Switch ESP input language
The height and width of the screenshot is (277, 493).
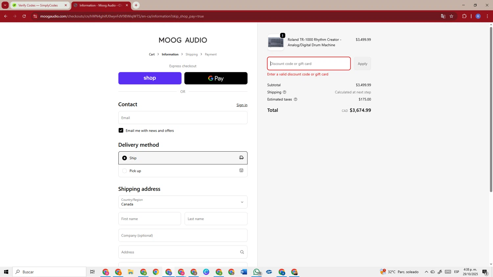457,272
